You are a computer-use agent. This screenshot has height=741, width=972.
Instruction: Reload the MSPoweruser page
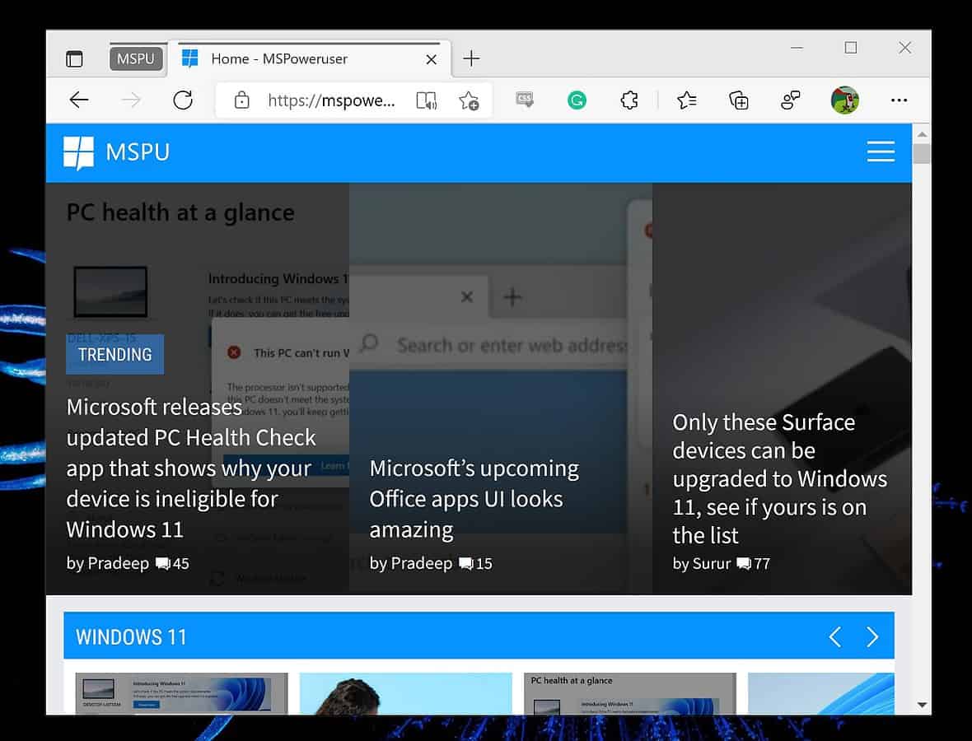click(x=182, y=100)
